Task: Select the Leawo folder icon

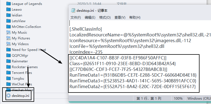Action: tap(8, 9)
